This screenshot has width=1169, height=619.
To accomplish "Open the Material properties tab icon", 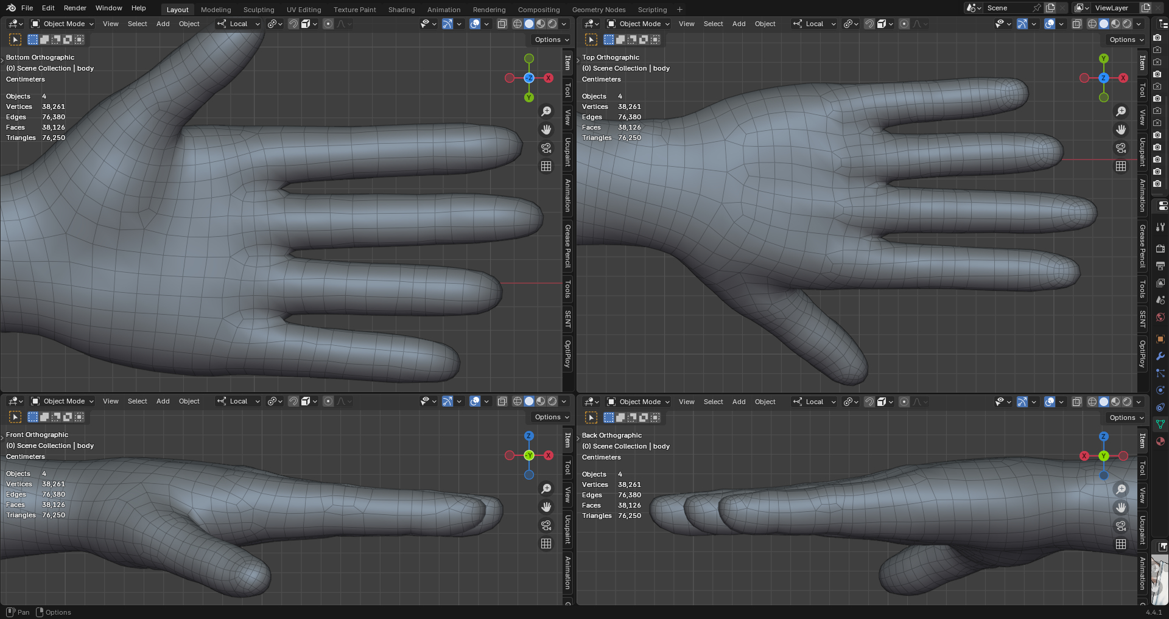I will (x=1160, y=441).
